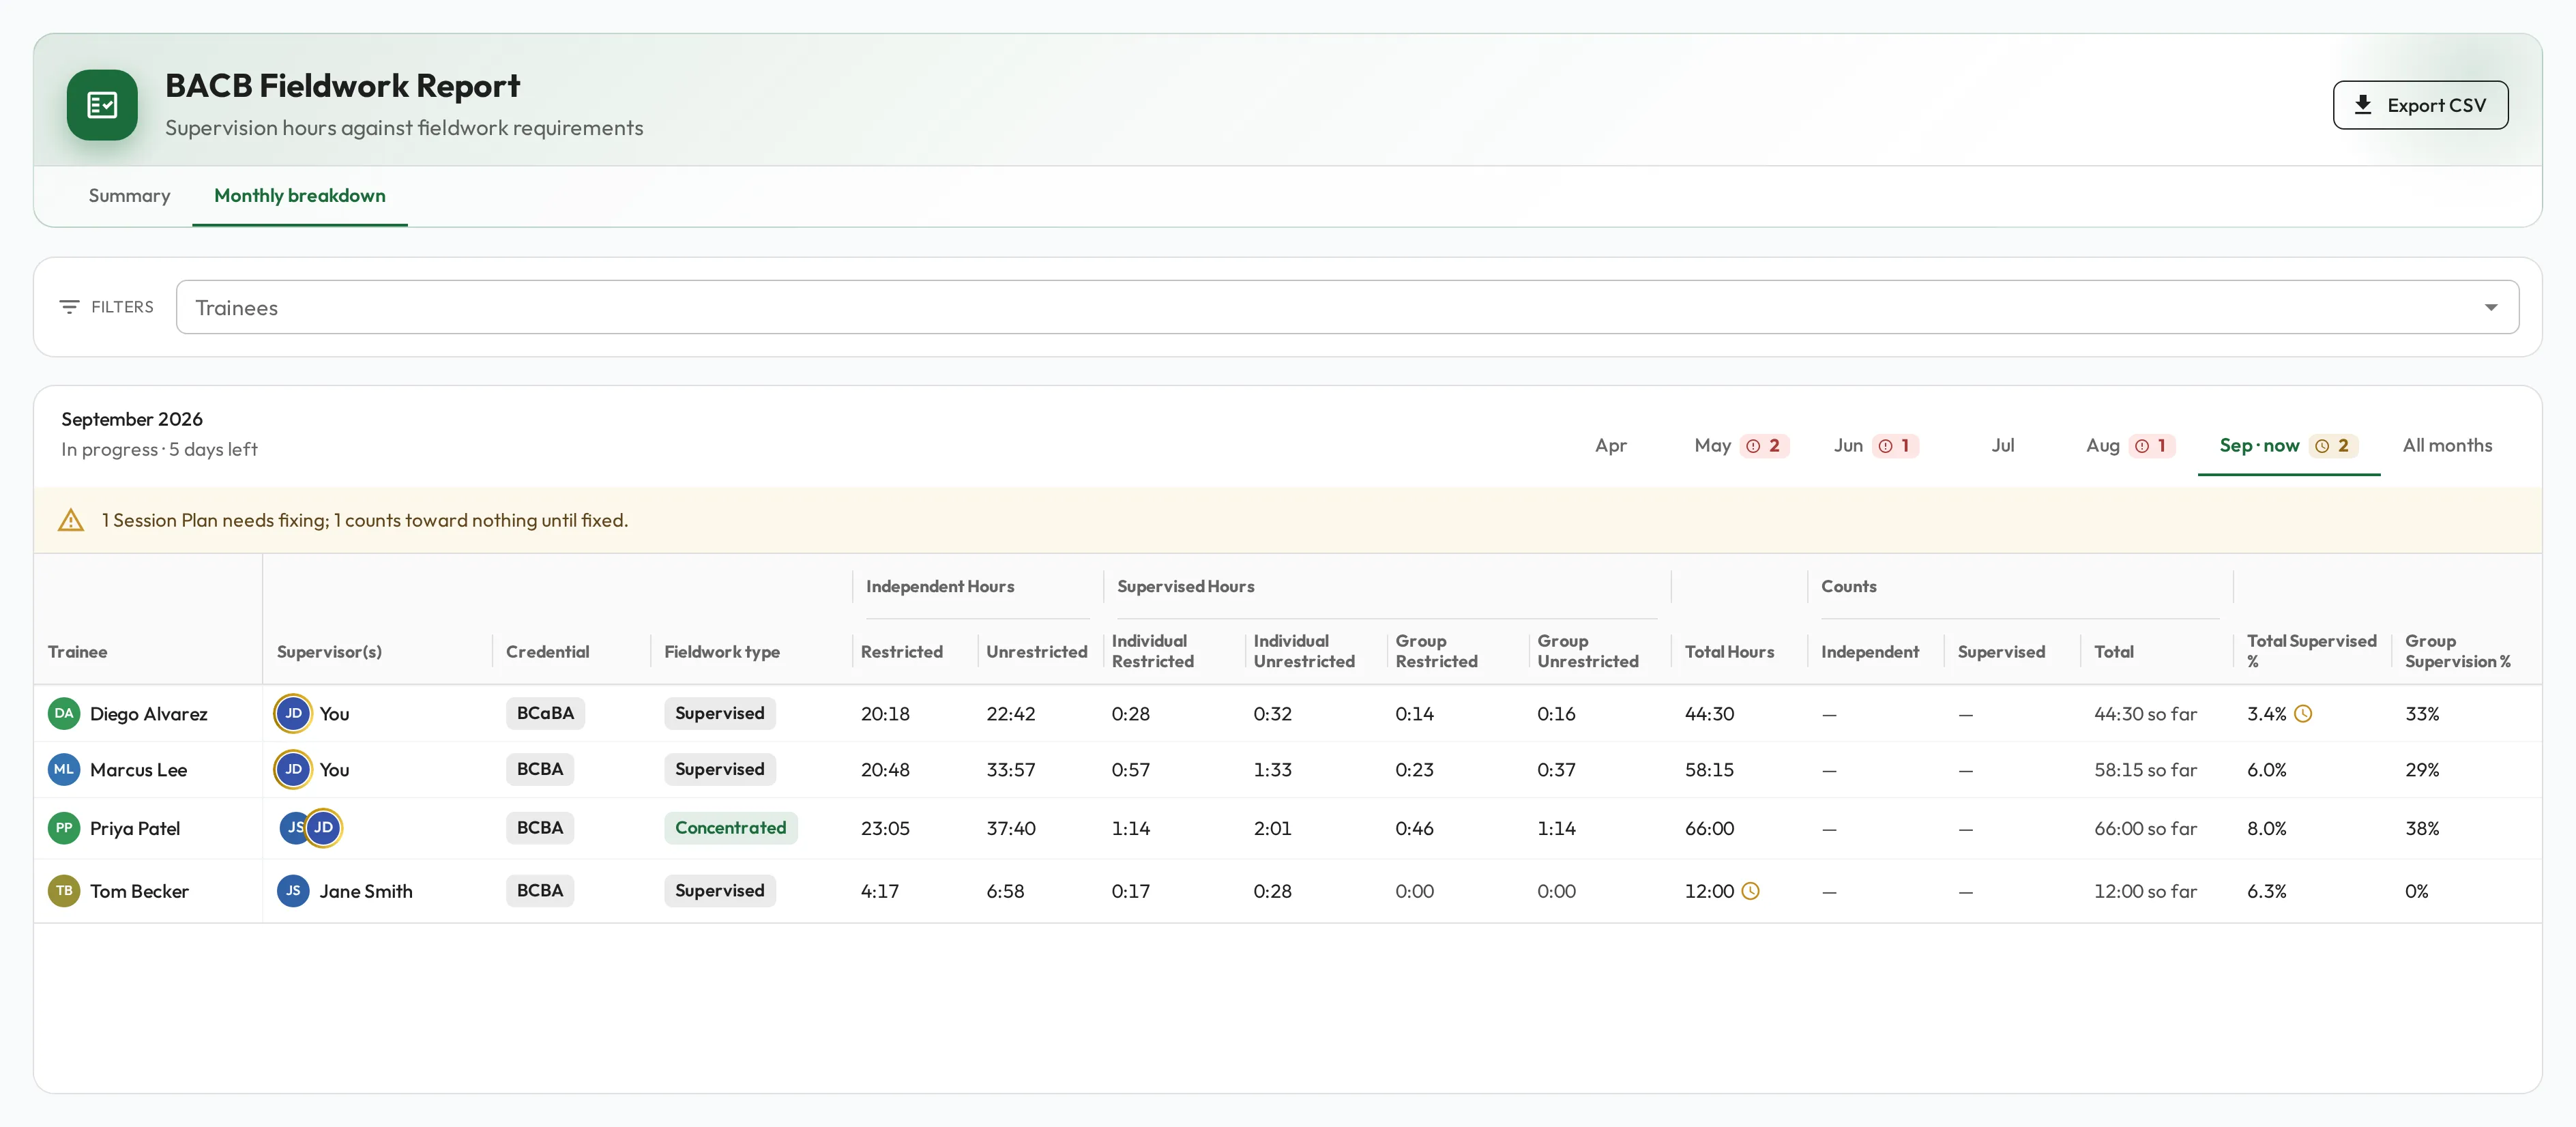
Task: Click the Marcus Lee trainee name
Action: [x=138, y=770]
